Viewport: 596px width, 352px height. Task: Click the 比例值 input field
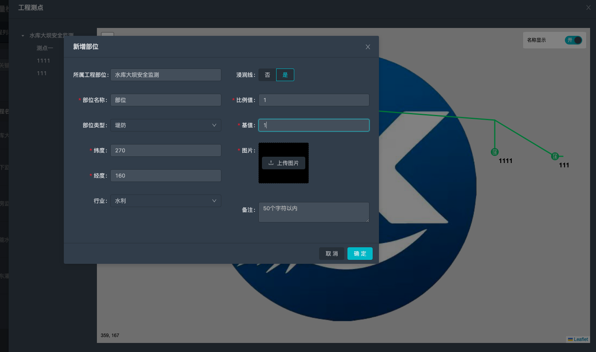click(x=314, y=100)
